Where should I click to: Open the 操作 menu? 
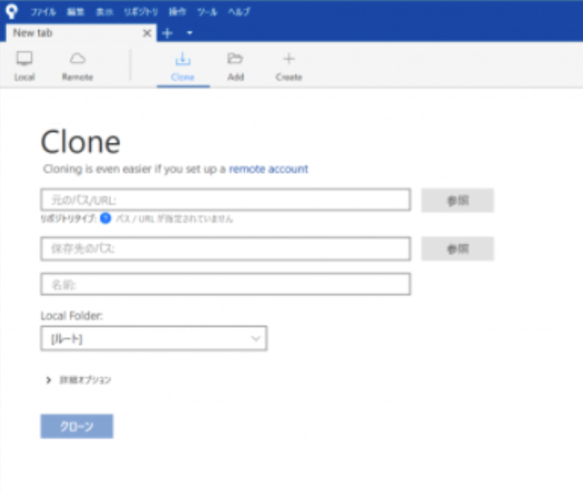177,12
